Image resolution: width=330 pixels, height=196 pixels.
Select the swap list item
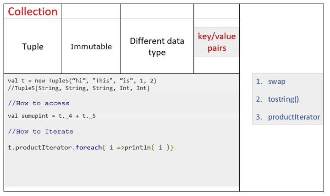tap(276, 82)
